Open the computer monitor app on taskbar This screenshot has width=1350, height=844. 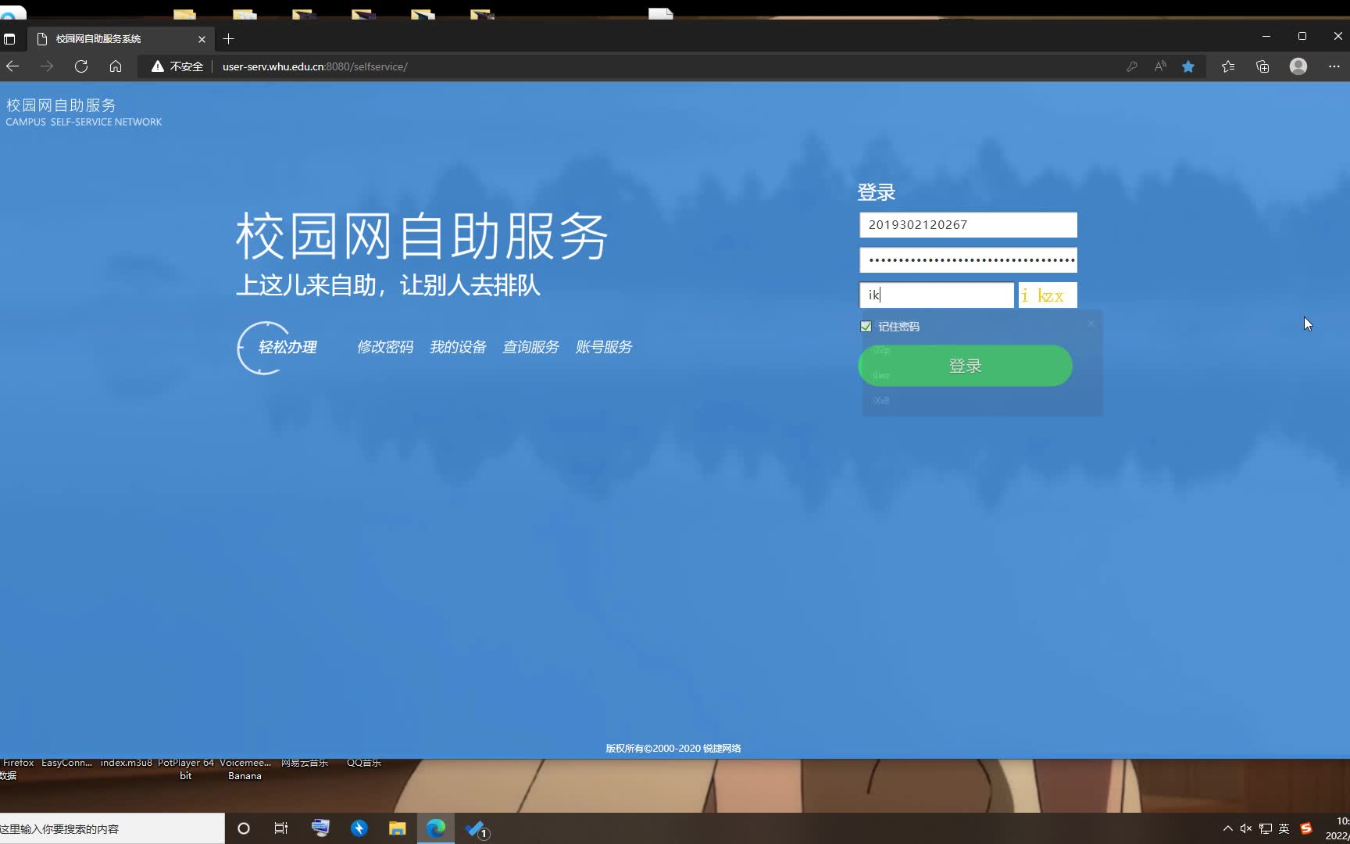(x=320, y=828)
